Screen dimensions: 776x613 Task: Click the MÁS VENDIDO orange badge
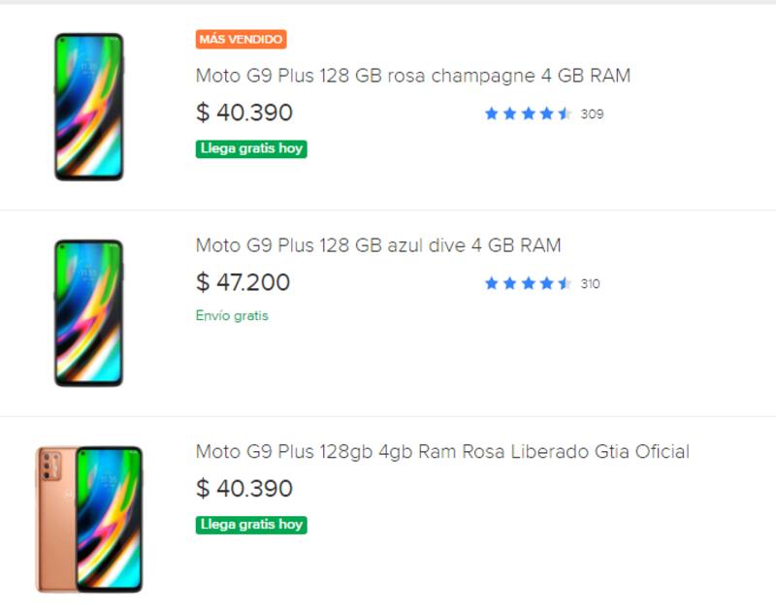click(241, 40)
